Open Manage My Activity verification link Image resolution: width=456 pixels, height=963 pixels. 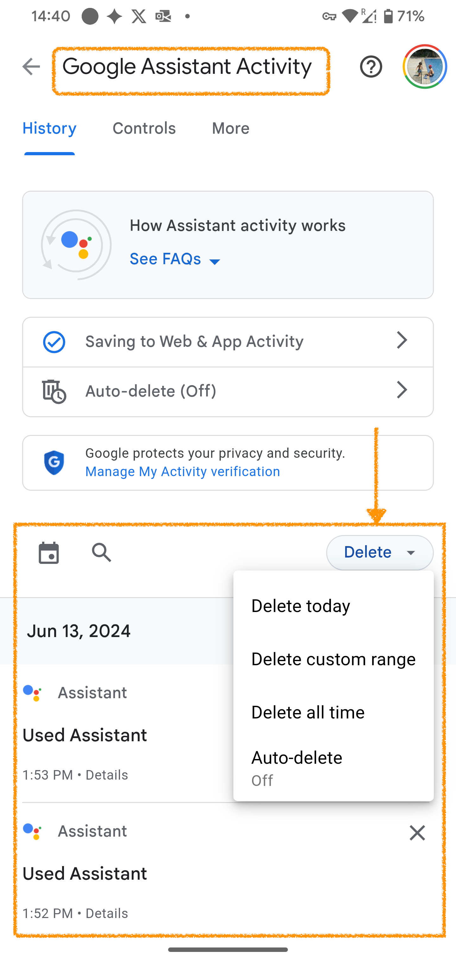[183, 472]
